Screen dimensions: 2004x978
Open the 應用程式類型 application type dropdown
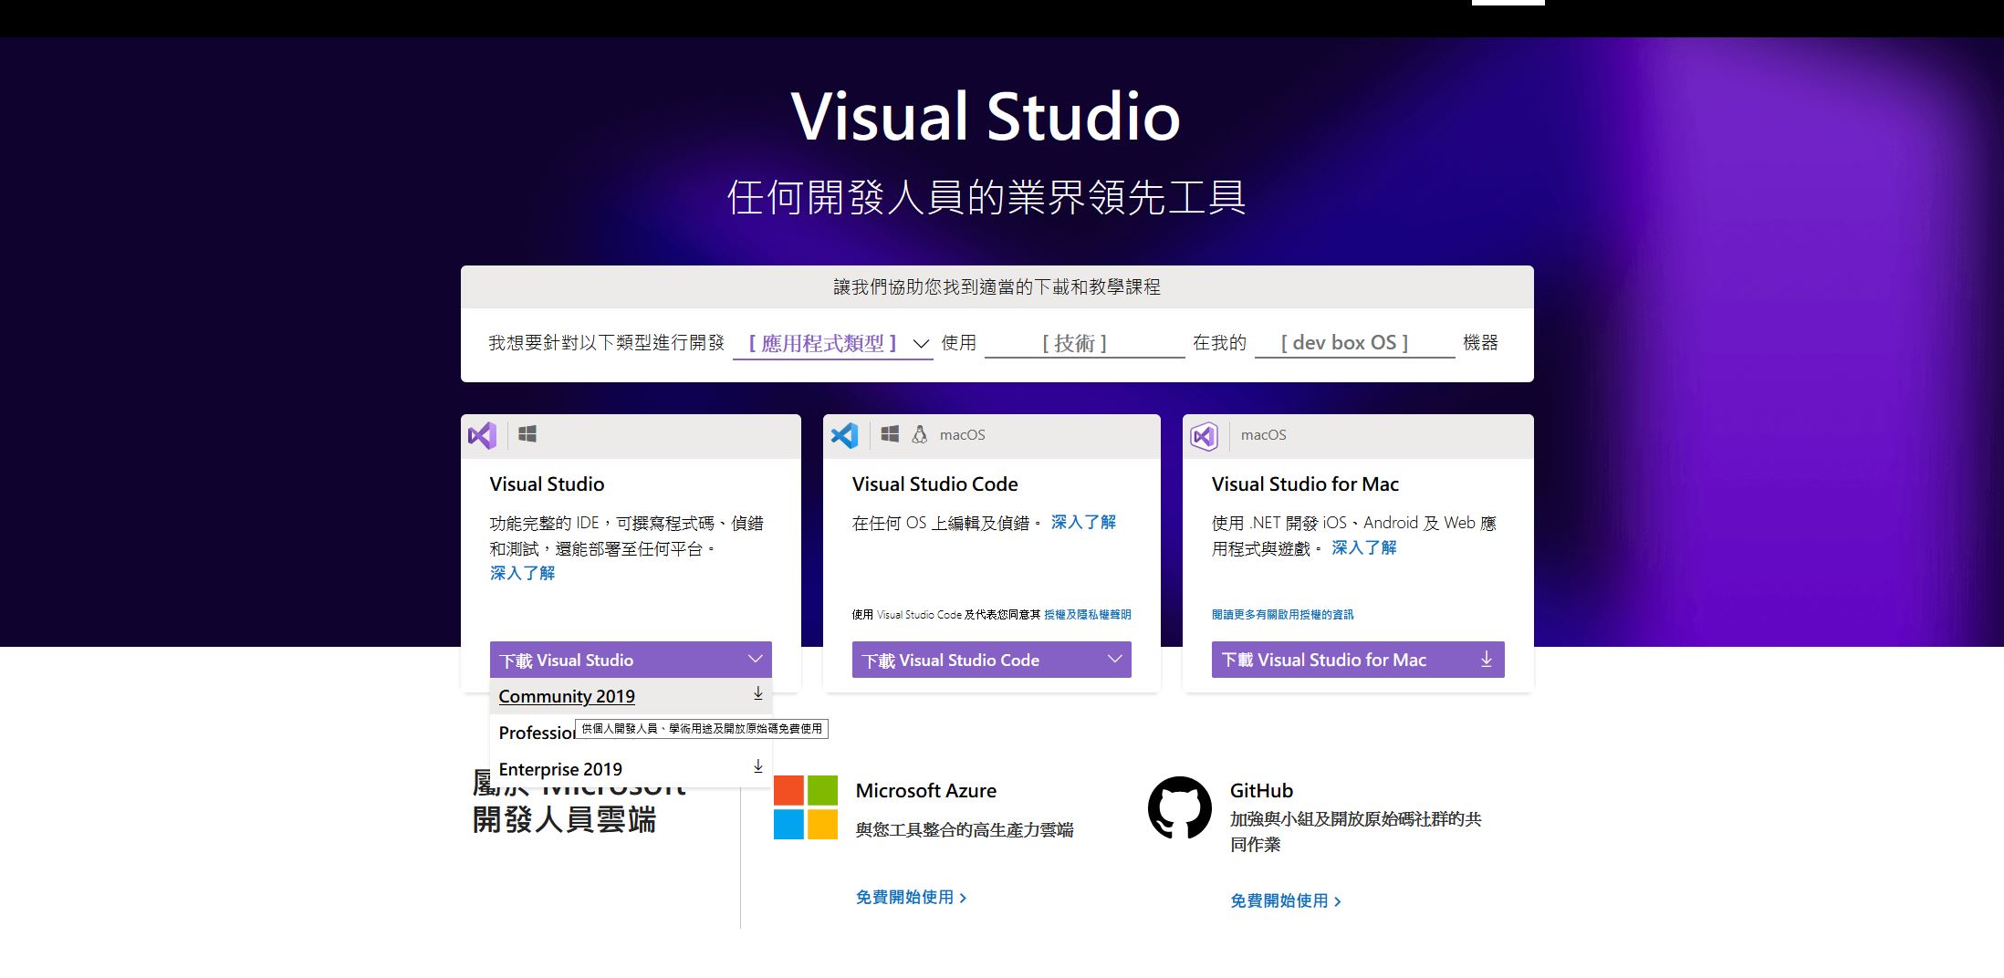[832, 343]
